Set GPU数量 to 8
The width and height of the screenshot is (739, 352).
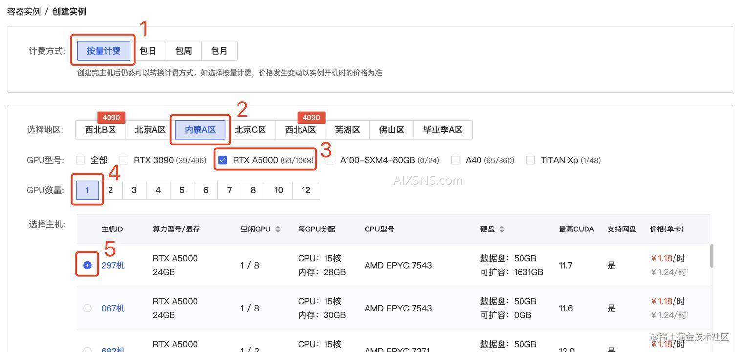click(253, 190)
